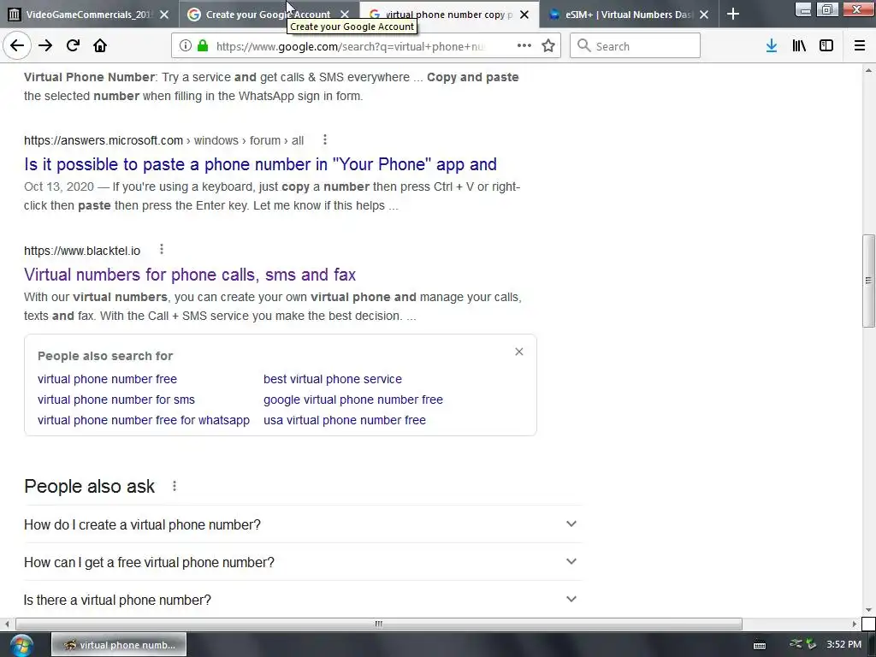The width and height of the screenshot is (876, 657).
Task: Focus the Firefox Search box
Action: point(636,46)
